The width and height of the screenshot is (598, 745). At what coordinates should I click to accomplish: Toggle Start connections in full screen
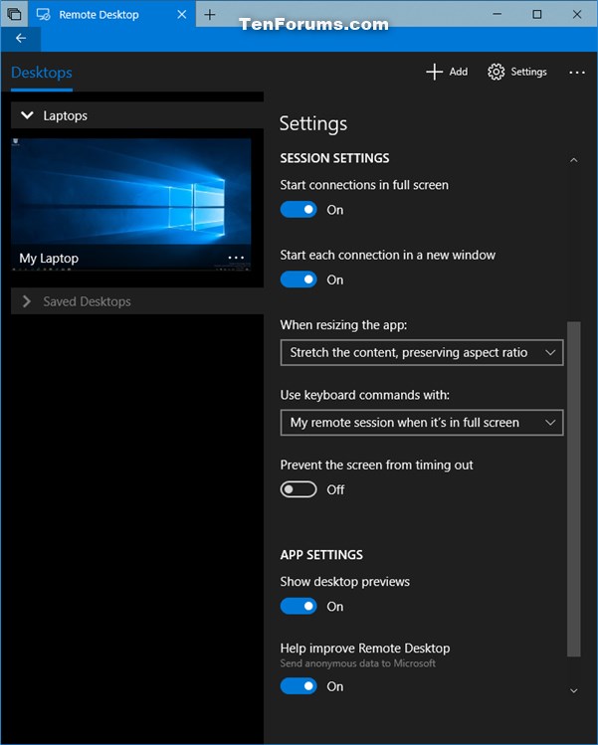click(299, 210)
